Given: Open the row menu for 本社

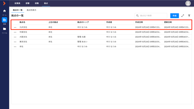Looking at the screenshot, I should (x=15, y=47).
